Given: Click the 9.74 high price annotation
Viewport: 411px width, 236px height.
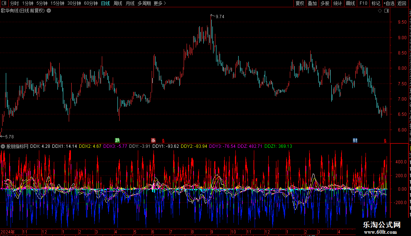Looking at the screenshot, I should tap(220, 17).
